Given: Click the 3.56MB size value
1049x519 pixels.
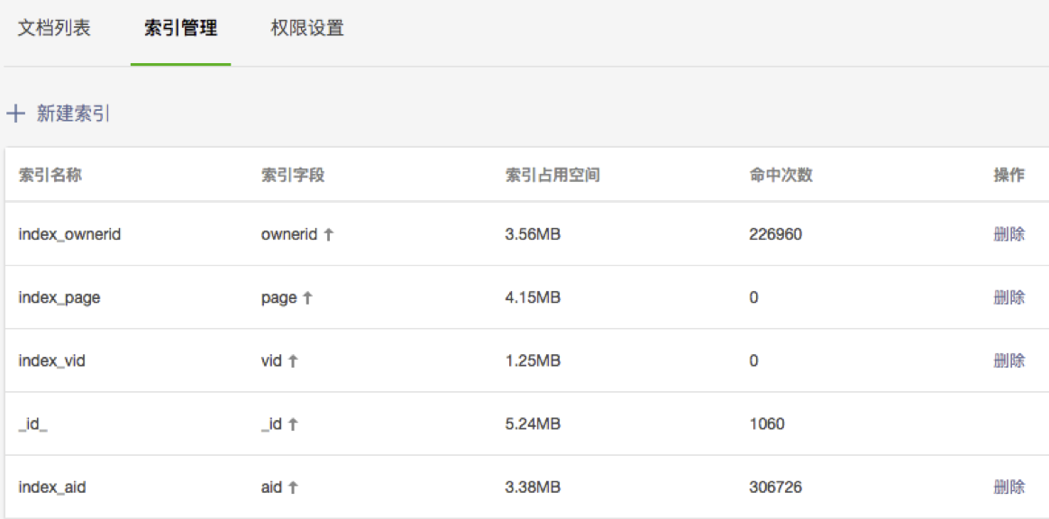Looking at the screenshot, I should coord(533,235).
